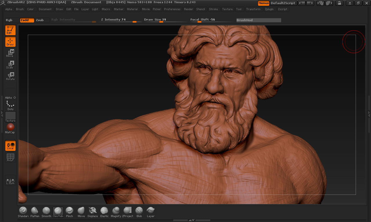This screenshot has width=371, height=222.
Task: Open the Macro menu
Action: coord(106,9)
